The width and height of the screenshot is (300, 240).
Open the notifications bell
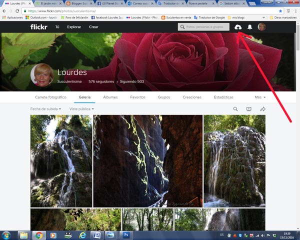[x=249, y=27]
